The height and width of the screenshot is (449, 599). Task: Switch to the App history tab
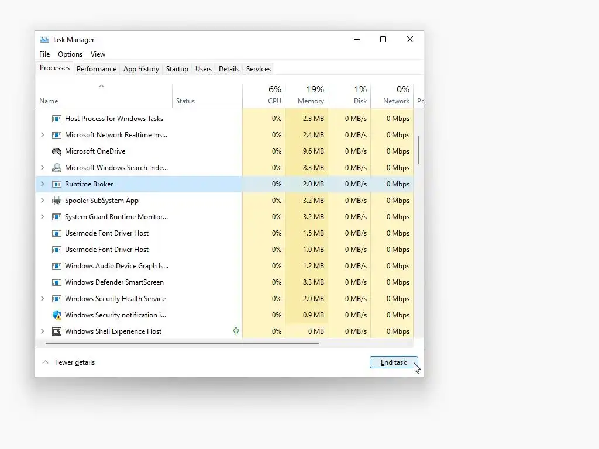[x=141, y=69]
